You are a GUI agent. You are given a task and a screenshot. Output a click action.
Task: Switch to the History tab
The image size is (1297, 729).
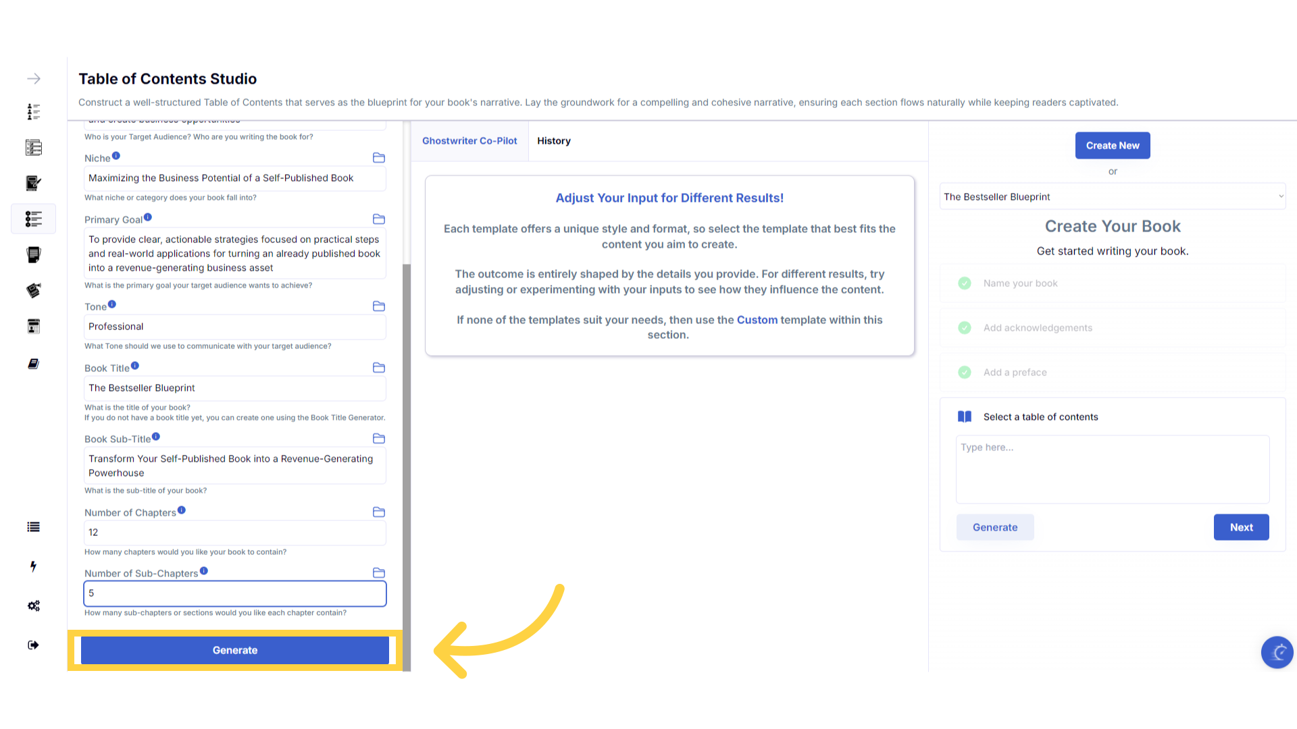point(553,141)
